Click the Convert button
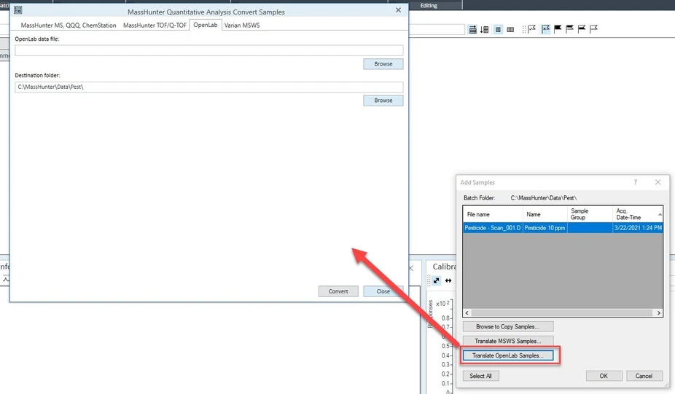675x394 pixels. tap(338, 291)
